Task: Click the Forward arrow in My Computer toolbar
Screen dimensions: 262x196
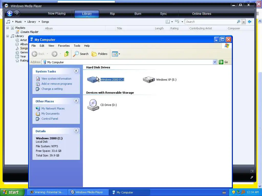Action: click(x=54, y=54)
